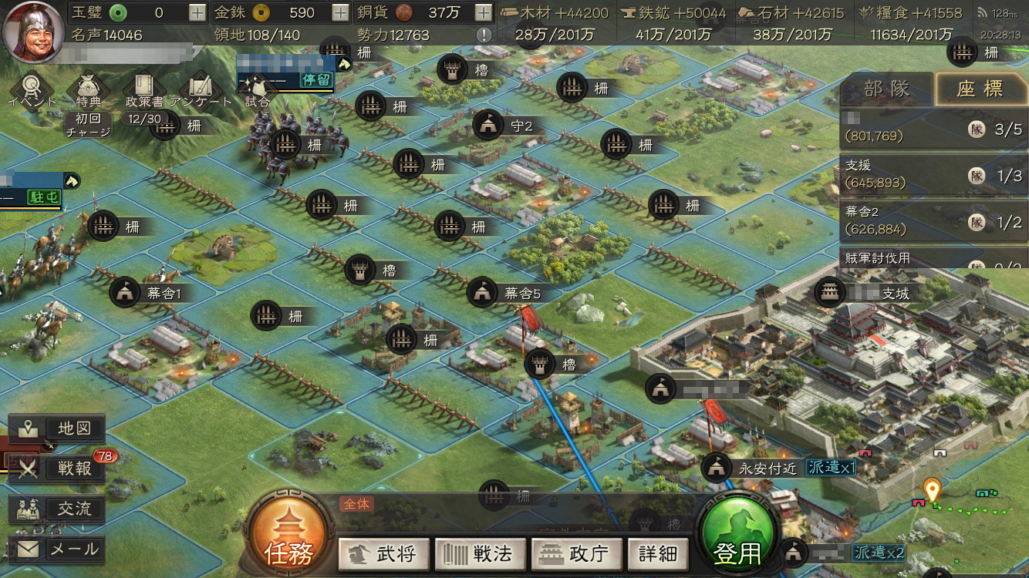Click the player avatar portrait
This screenshot has height=578, width=1029.
pyautogui.click(x=32, y=32)
